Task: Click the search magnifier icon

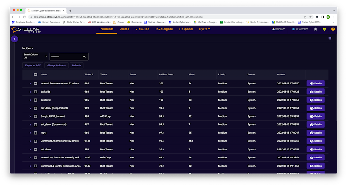Action: pyautogui.click(x=84, y=56)
